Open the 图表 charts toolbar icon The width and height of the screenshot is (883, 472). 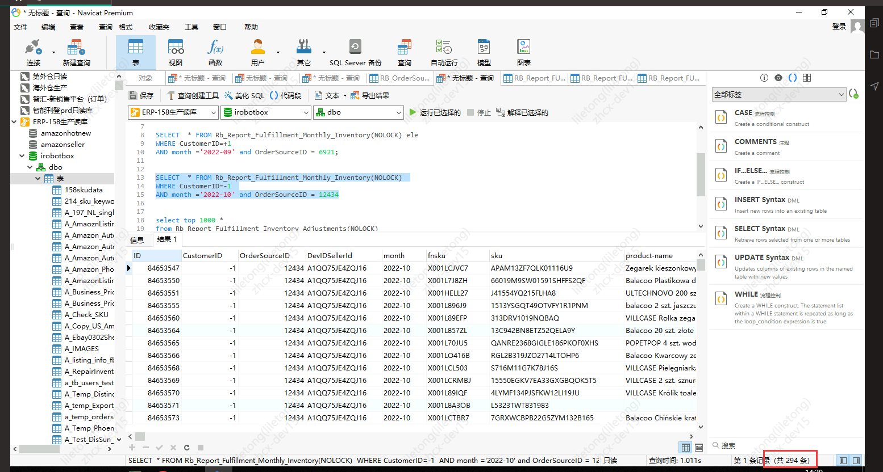coord(524,52)
